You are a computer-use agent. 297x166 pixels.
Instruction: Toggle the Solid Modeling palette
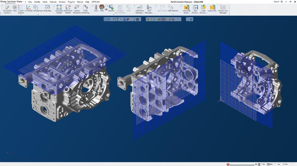point(85,9)
